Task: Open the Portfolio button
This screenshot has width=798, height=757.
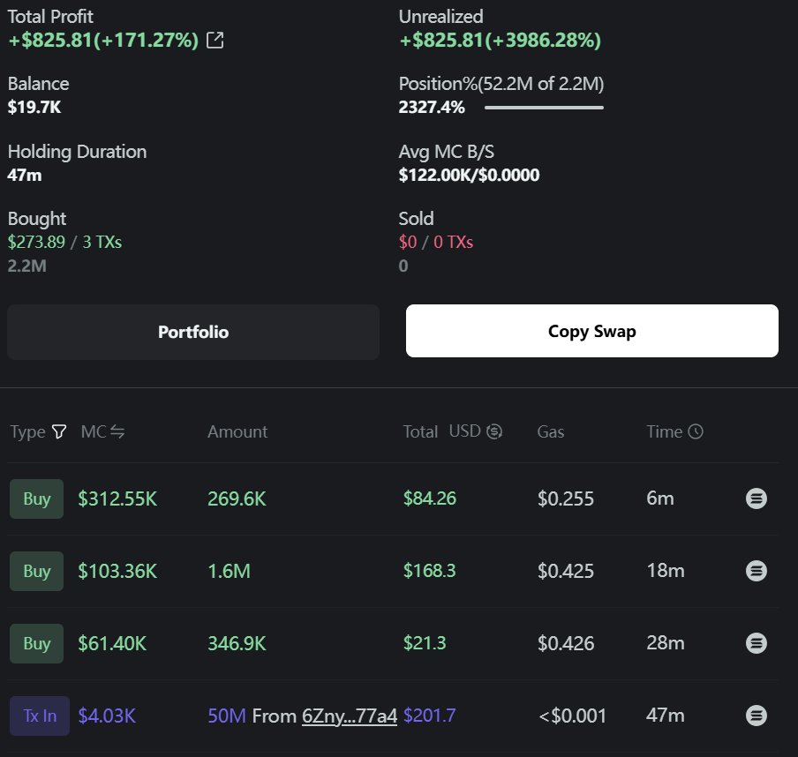Action: click(193, 332)
